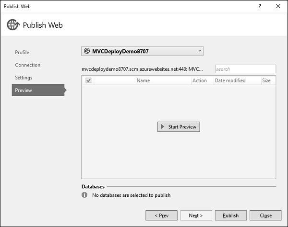
Task: Click the MVCDeployDemo8707 profile icon
Action: tap(87, 51)
